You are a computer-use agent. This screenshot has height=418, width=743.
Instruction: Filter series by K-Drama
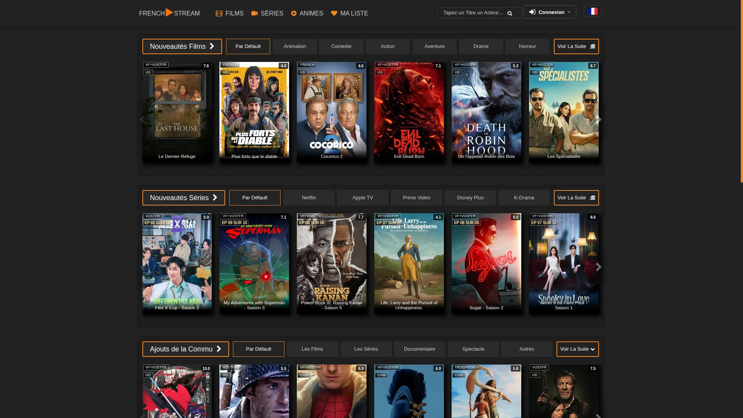[524, 198]
